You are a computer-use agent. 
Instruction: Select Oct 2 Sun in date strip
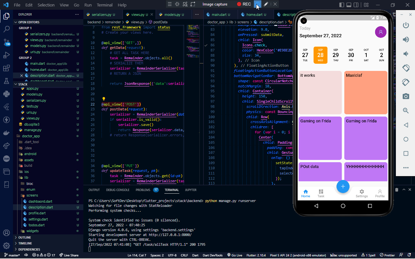(381, 55)
